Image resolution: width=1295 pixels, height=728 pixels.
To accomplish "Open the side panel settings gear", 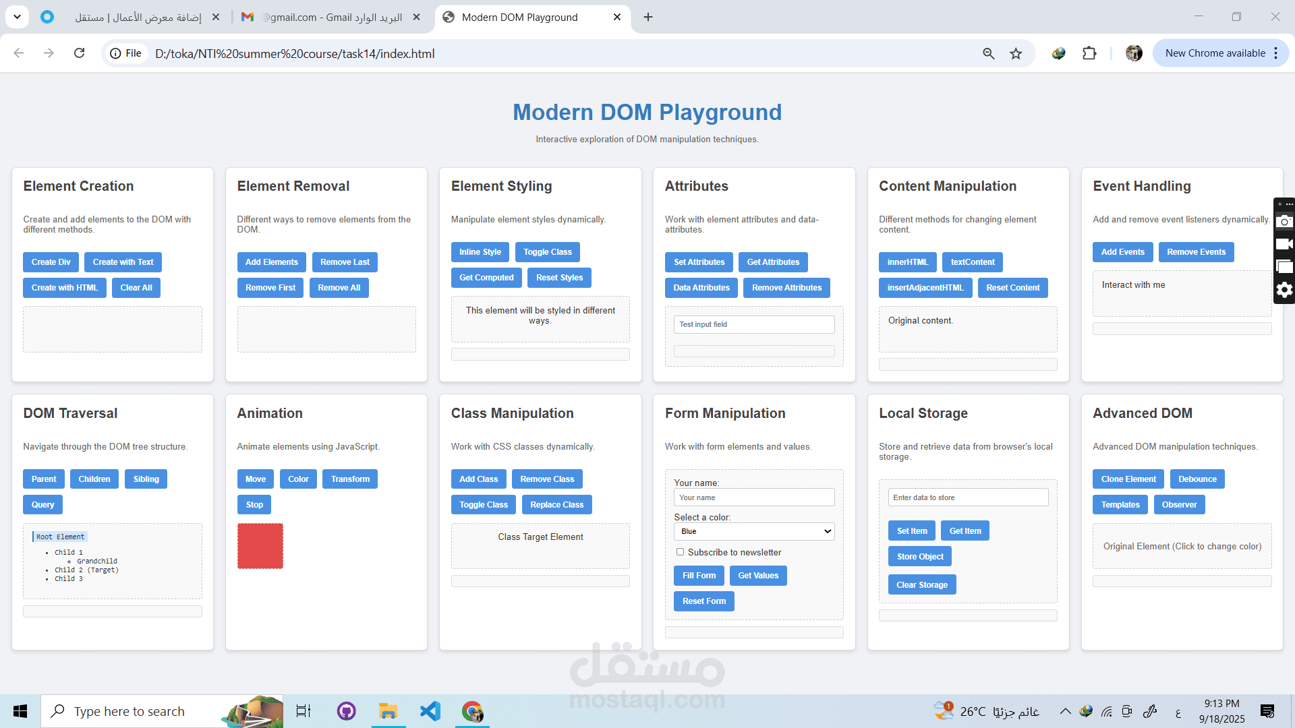I will [1284, 290].
